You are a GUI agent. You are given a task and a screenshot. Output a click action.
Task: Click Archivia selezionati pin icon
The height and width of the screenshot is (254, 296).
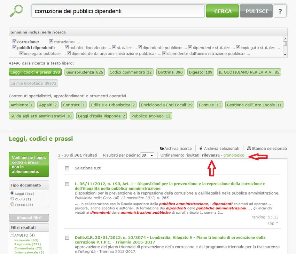(x=201, y=148)
